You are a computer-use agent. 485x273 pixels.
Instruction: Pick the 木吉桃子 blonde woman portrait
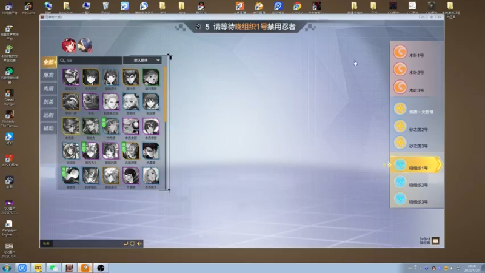click(x=151, y=175)
